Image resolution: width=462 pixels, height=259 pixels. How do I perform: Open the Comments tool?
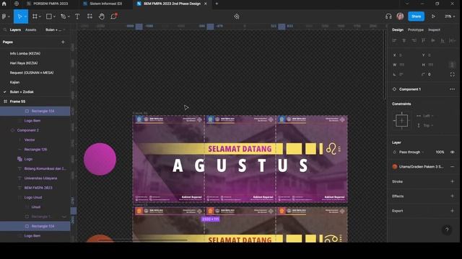113,17
